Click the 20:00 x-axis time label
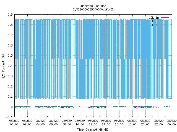 145,124
